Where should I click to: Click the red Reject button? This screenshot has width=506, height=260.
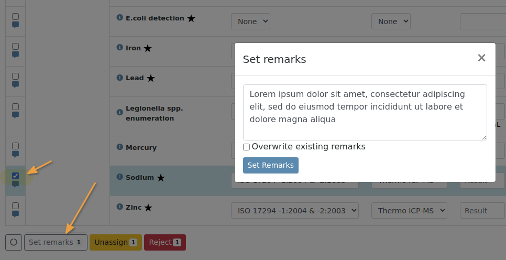[x=164, y=242]
